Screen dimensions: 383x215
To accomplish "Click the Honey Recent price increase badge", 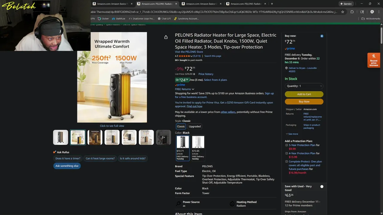I will pos(374,60).
